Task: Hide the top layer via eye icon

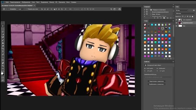Action: click(176, 20)
